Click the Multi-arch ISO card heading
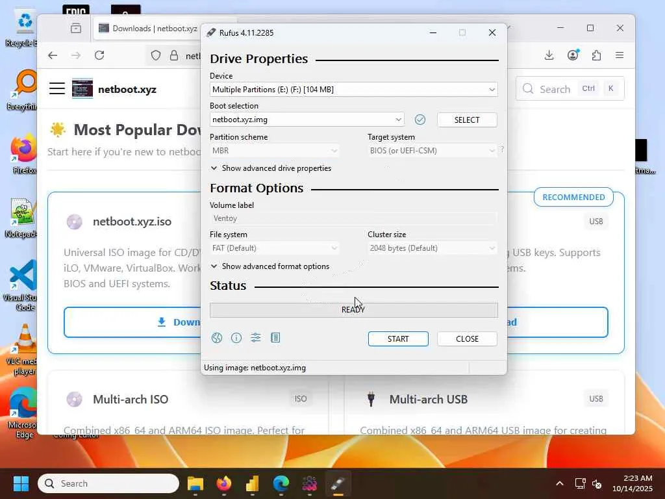The width and height of the screenshot is (665, 499). (131, 400)
